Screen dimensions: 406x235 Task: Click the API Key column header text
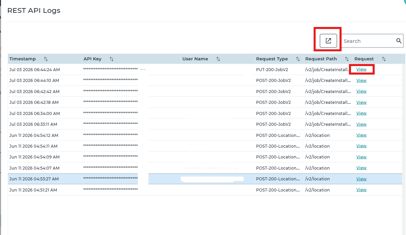(92, 59)
